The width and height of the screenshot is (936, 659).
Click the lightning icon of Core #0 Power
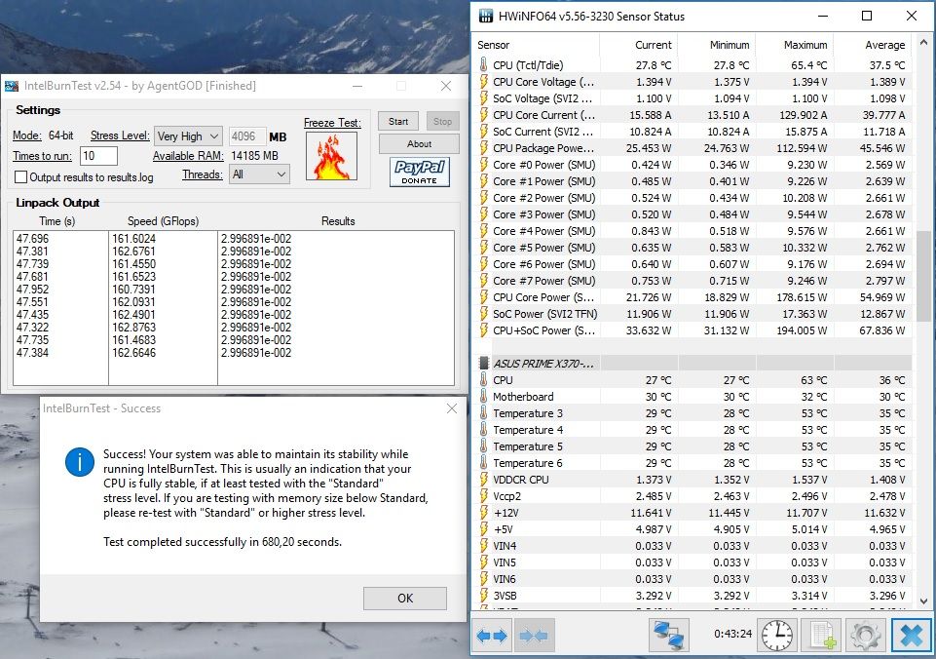pyautogui.click(x=483, y=165)
